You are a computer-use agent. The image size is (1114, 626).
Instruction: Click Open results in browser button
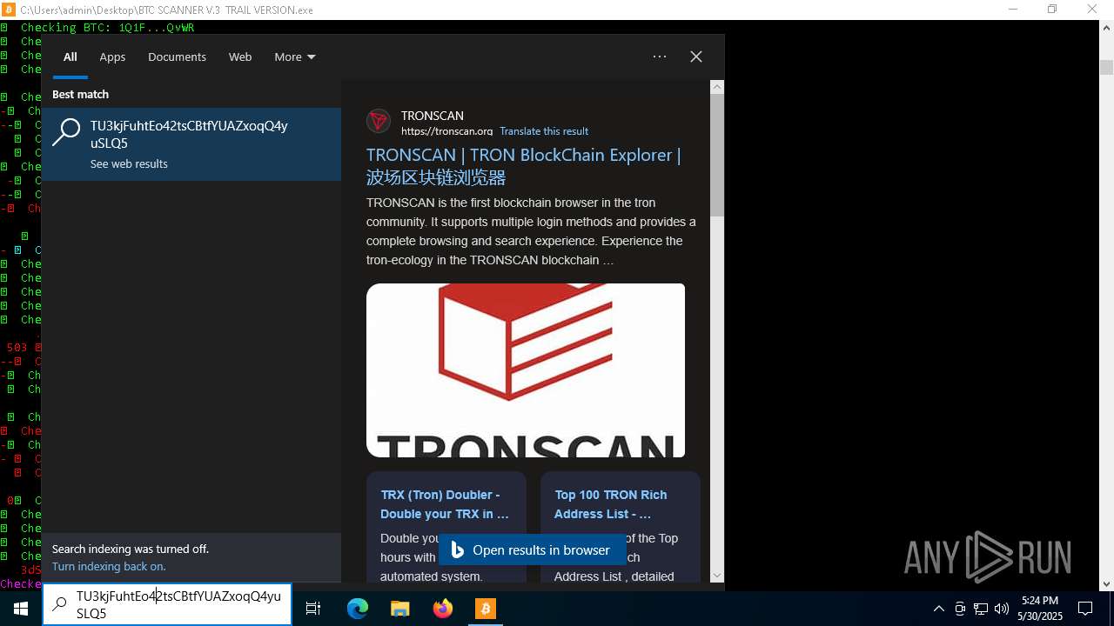pos(531,550)
